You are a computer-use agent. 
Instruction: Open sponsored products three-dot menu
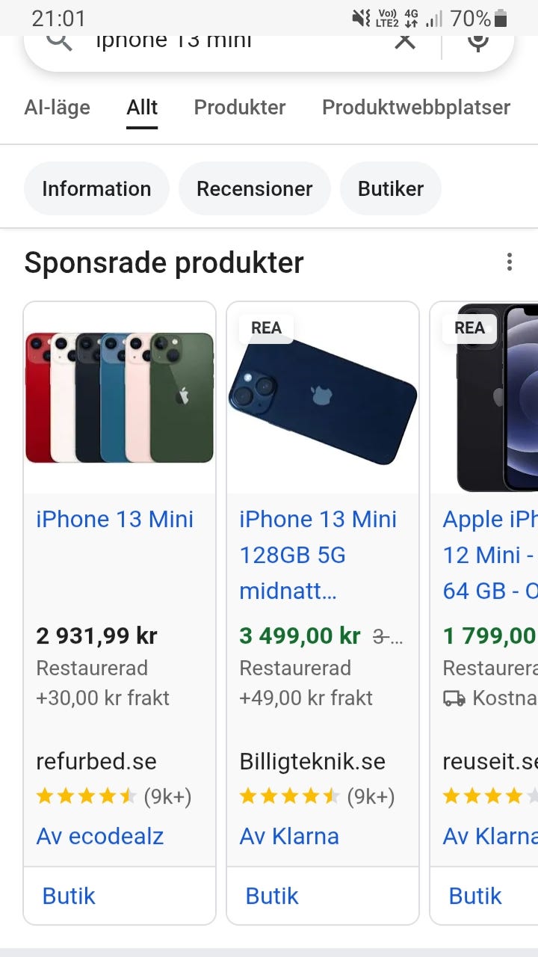(x=510, y=262)
